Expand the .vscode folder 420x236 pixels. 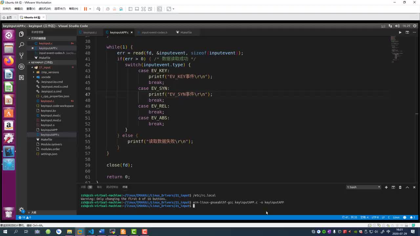[x=46, y=77]
